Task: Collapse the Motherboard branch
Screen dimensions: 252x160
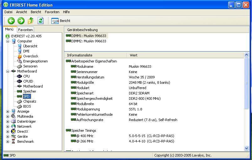Action: [8, 71]
